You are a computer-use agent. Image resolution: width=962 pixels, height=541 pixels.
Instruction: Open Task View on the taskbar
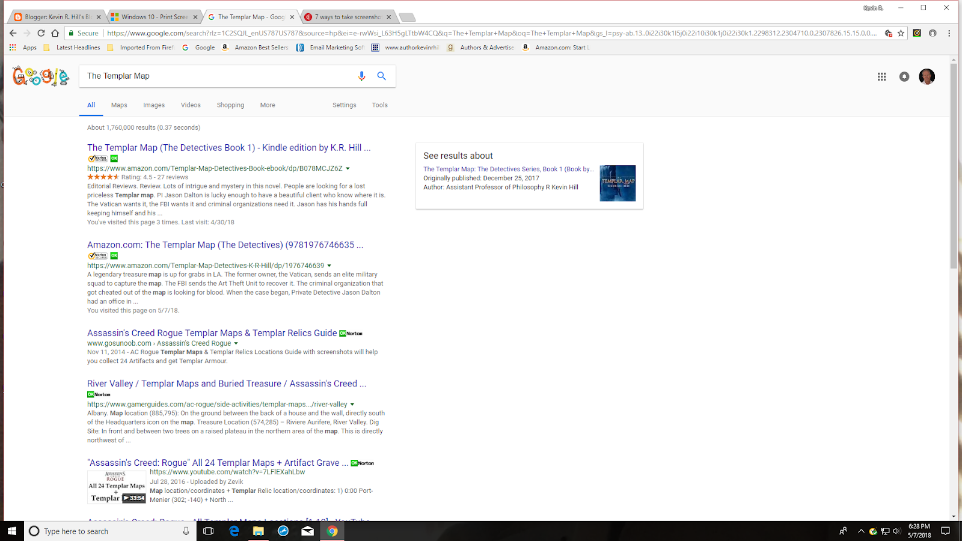[209, 531]
